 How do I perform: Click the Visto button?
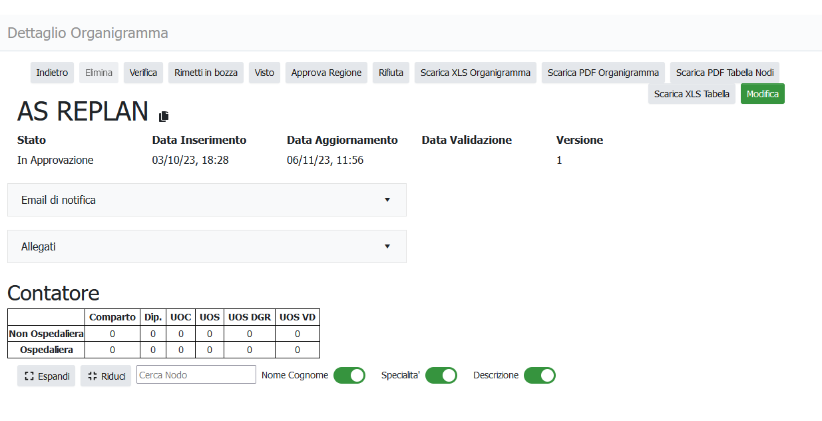click(x=264, y=73)
